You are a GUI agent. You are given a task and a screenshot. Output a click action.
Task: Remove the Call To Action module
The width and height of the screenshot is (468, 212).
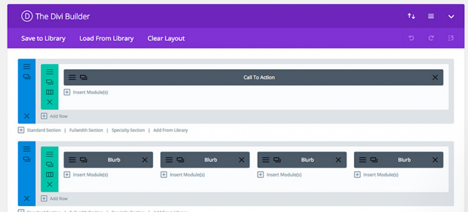pos(435,77)
